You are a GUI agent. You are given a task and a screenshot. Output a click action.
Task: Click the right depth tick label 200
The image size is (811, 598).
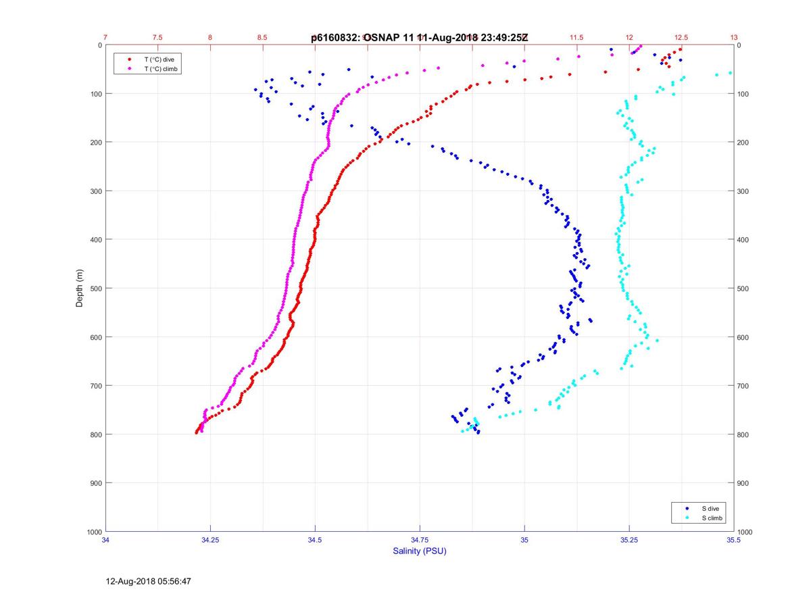[744, 143]
